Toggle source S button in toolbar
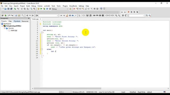The width and height of the screenshot is (170, 95). [x=123, y=16]
